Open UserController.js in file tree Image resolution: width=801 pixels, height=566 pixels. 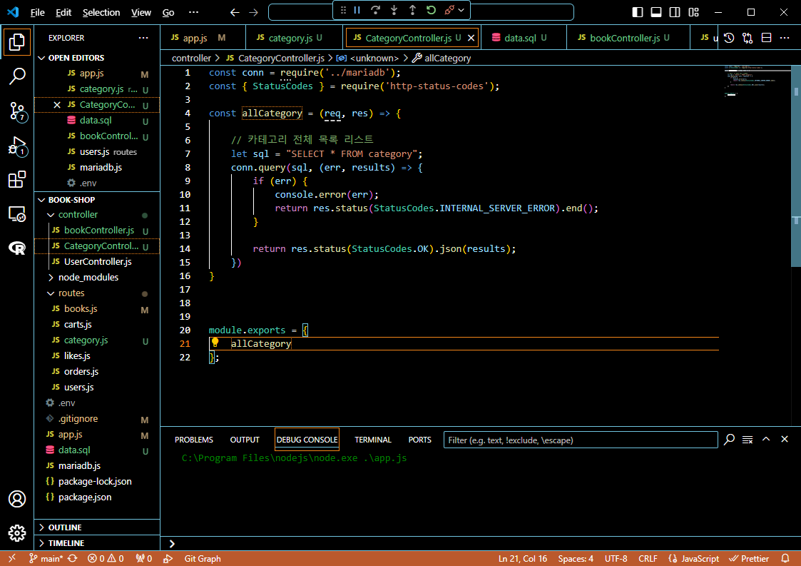coord(98,262)
